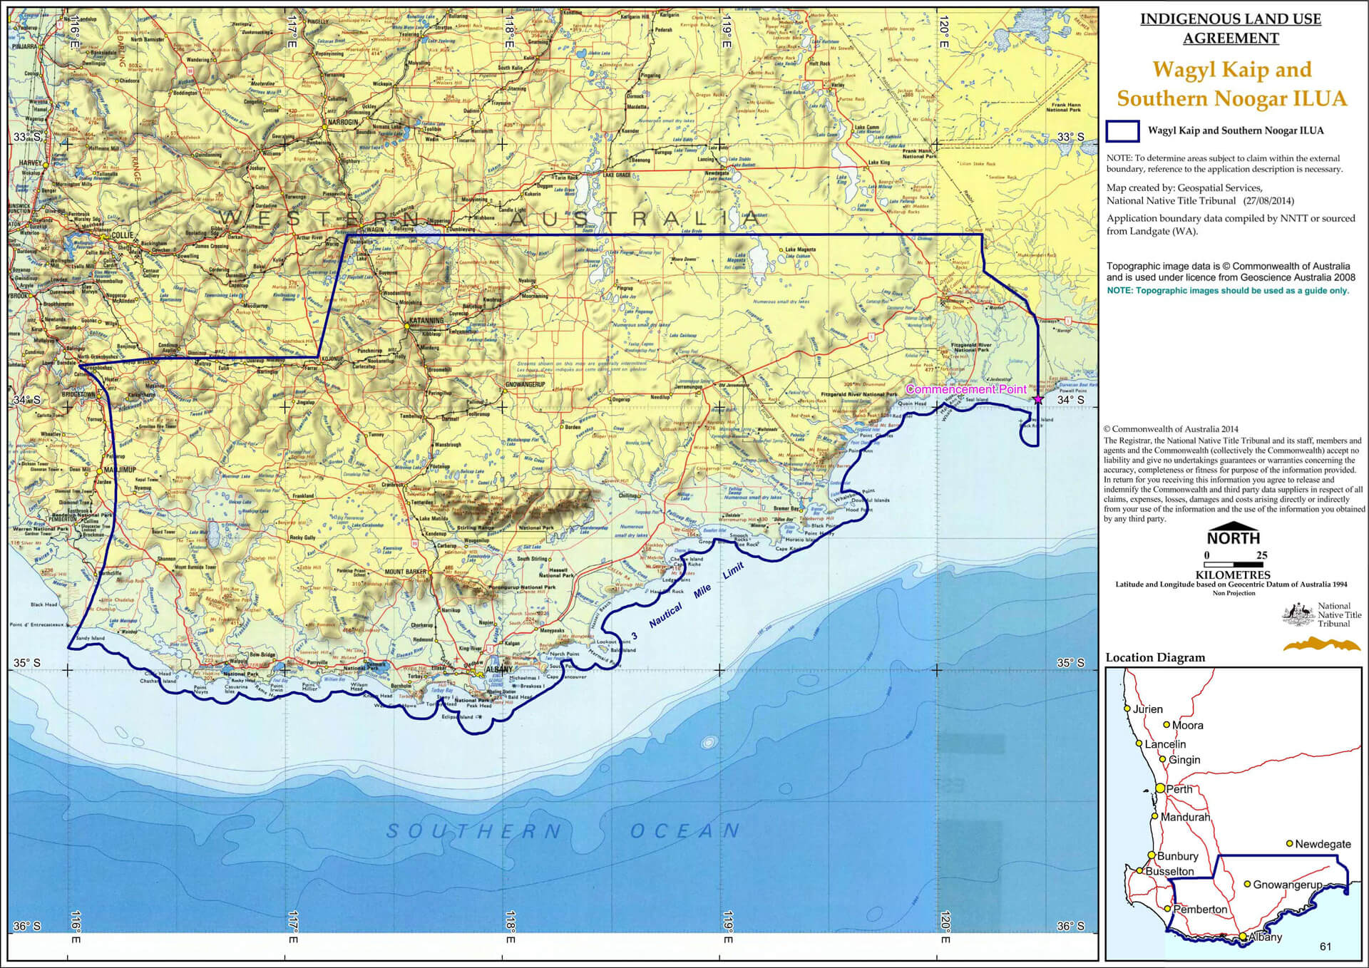
Task: Click the kilometres scale bar
Action: (x=1234, y=565)
